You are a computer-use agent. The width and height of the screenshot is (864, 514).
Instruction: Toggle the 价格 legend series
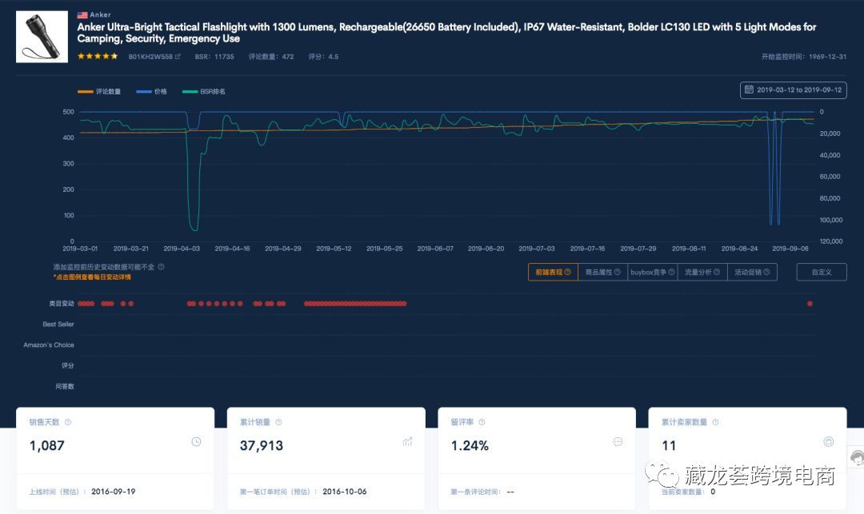pyautogui.click(x=152, y=92)
